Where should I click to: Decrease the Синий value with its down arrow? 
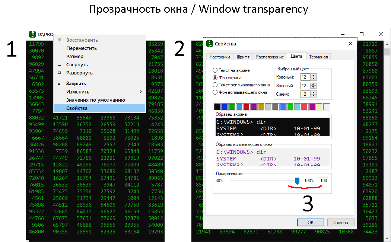pos(314,96)
